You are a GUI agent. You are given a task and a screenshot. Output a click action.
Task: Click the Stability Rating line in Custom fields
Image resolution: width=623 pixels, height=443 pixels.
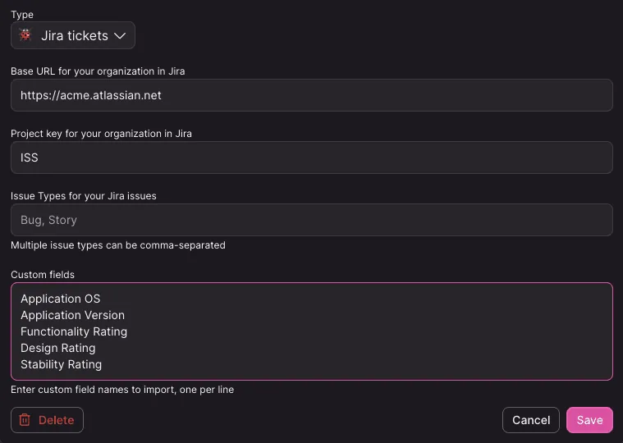click(62, 364)
